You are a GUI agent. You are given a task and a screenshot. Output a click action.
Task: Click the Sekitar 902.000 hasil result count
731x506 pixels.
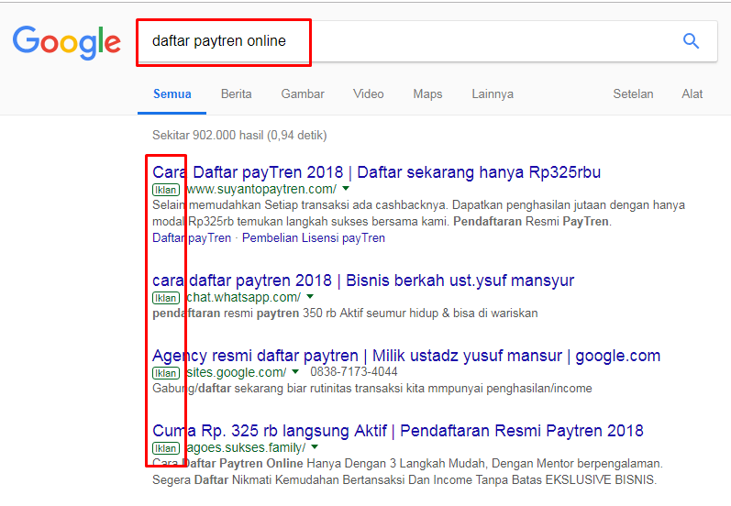pyautogui.click(x=239, y=136)
